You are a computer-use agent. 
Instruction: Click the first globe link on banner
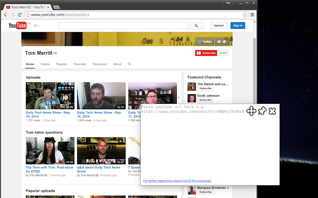(x=219, y=42)
